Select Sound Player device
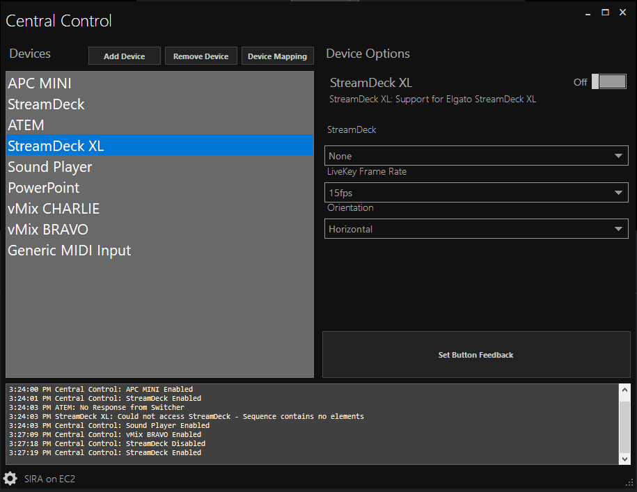The height and width of the screenshot is (492, 637). (x=160, y=167)
